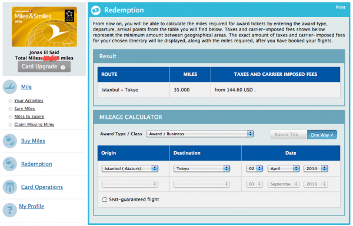
Task: Click the Redemption header ticket icon
Action: 96,10
